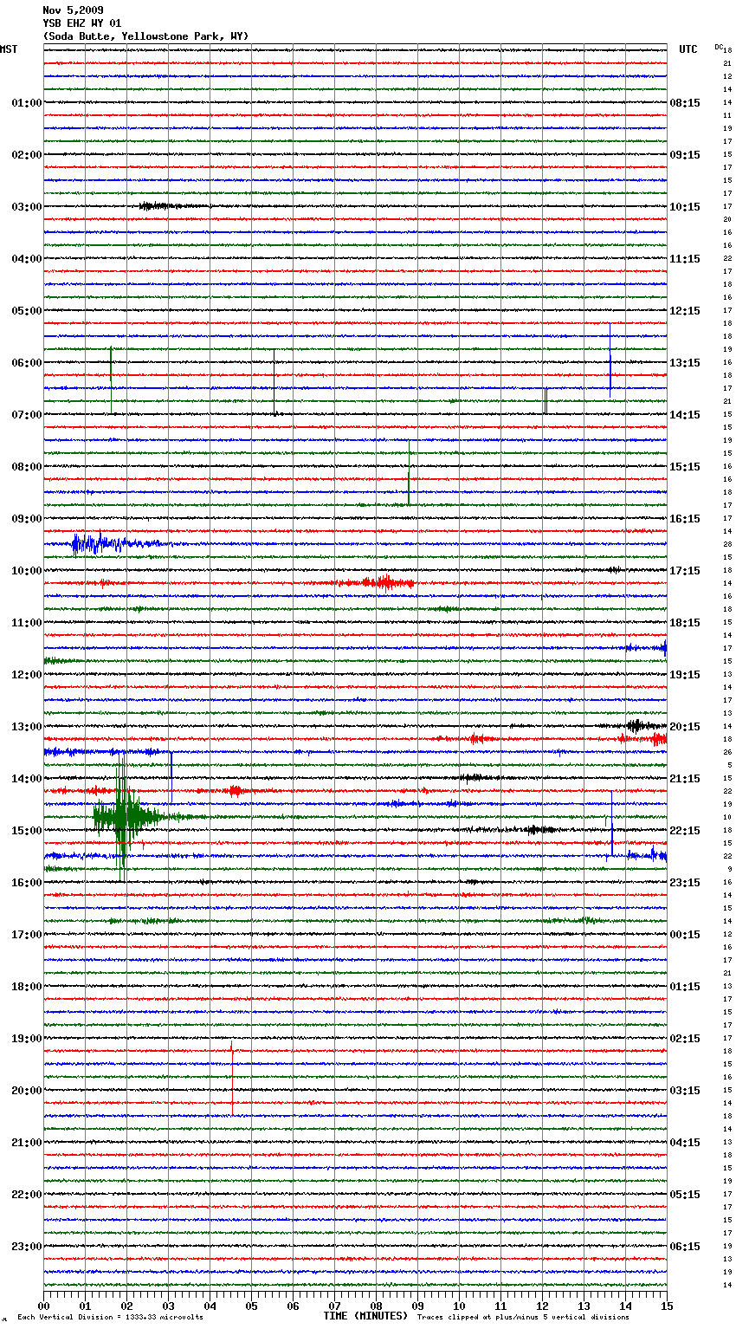Click the 15:15 UTC time label
This screenshot has width=736, height=1329.
tap(685, 467)
